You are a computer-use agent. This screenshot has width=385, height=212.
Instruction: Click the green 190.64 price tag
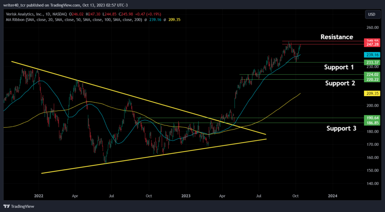[x=371, y=118]
